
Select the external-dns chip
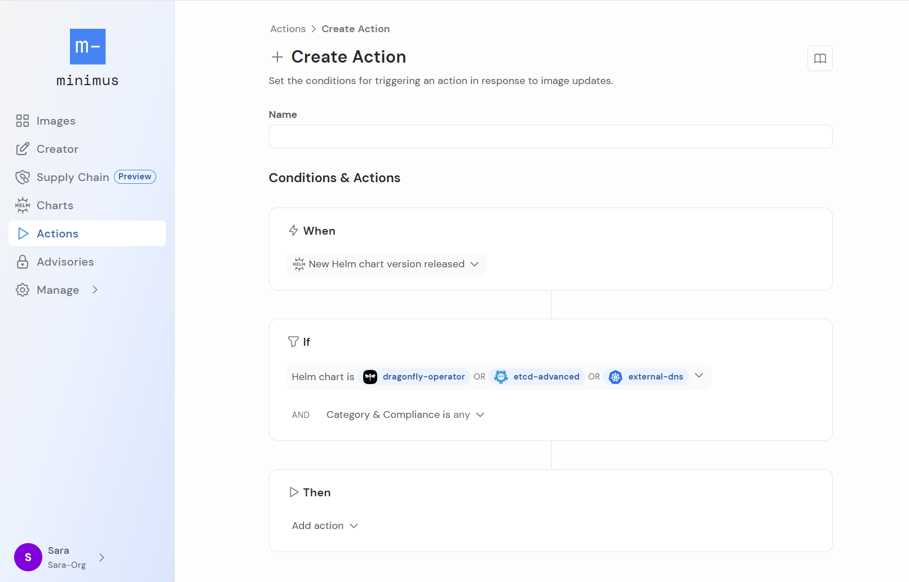[646, 377]
